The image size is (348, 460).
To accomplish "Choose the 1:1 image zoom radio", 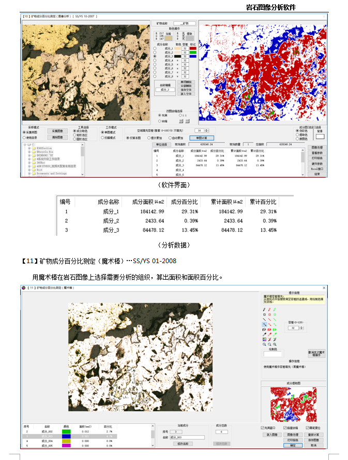I will 180,116.
